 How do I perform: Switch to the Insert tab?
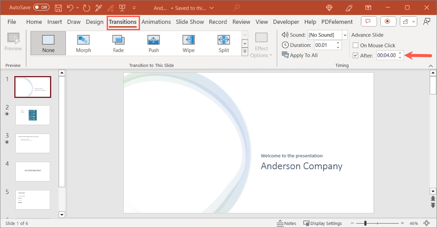(55, 22)
